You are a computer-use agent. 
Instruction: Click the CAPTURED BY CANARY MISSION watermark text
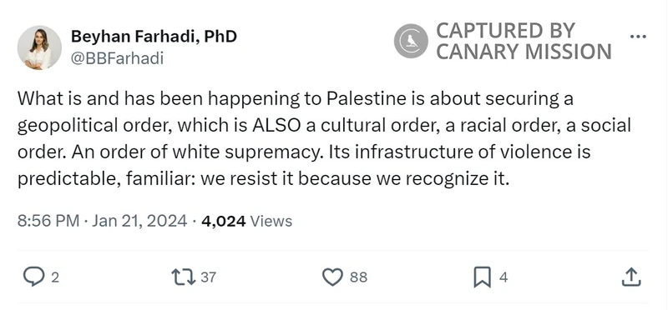click(x=524, y=41)
